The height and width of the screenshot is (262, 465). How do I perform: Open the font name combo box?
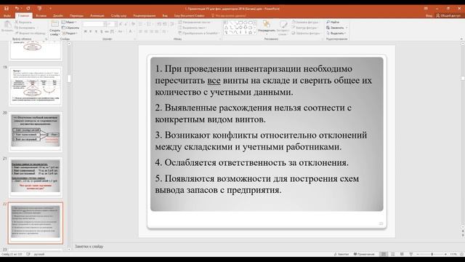click(x=94, y=24)
